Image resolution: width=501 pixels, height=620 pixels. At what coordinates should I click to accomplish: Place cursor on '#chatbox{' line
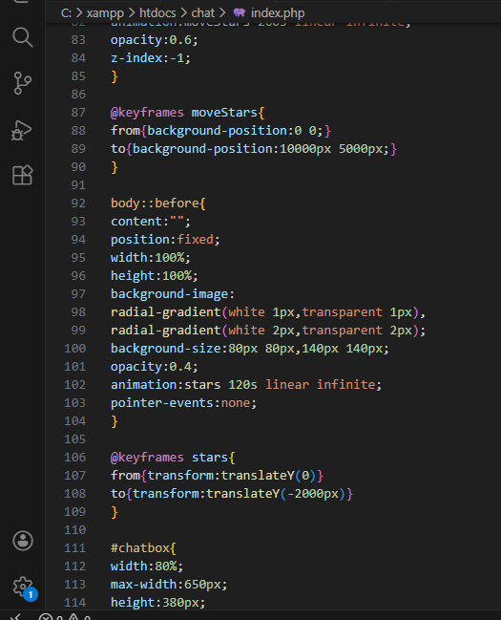143,548
